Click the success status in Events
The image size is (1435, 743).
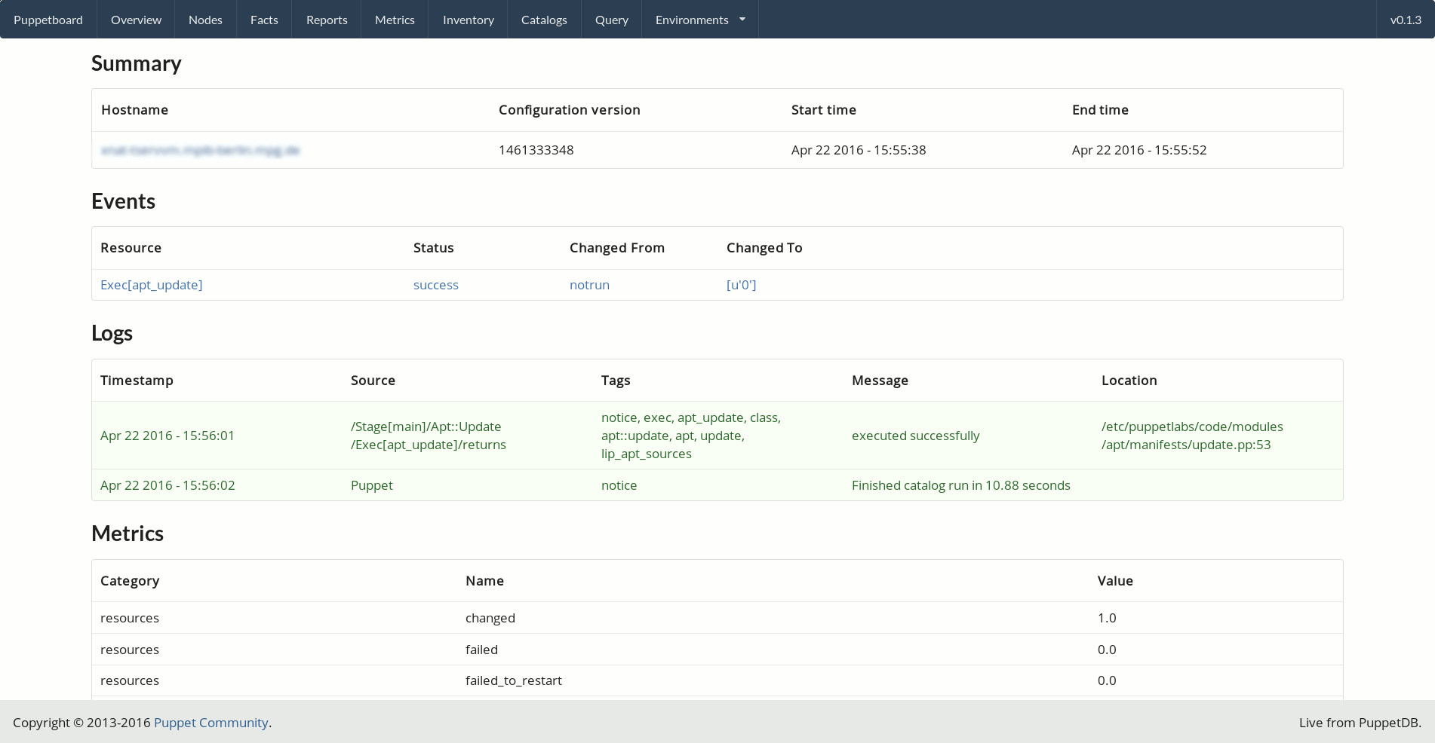click(x=435, y=285)
